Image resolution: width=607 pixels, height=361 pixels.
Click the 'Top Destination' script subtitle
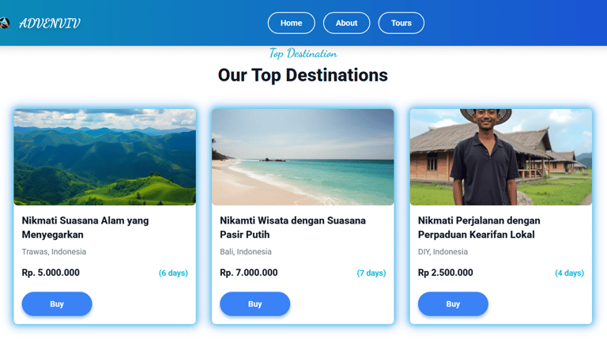[303, 54]
